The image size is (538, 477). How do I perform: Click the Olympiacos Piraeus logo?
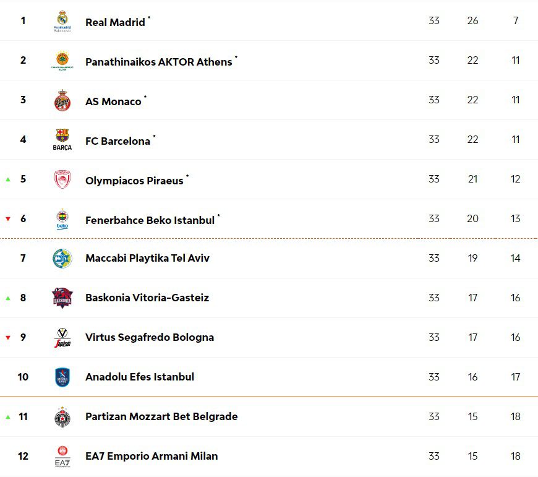pyautogui.click(x=62, y=179)
